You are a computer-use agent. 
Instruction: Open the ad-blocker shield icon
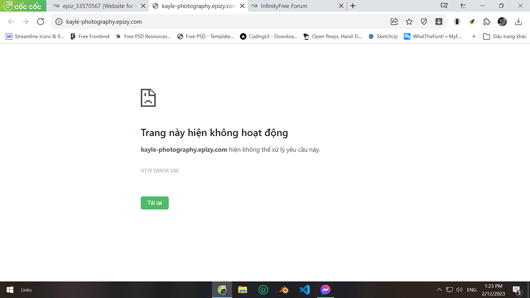(424, 22)
